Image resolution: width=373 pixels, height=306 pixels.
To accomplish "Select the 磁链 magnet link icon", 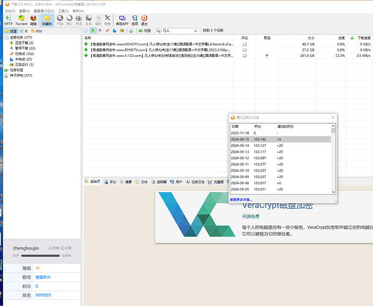I will tap(34, 18).
